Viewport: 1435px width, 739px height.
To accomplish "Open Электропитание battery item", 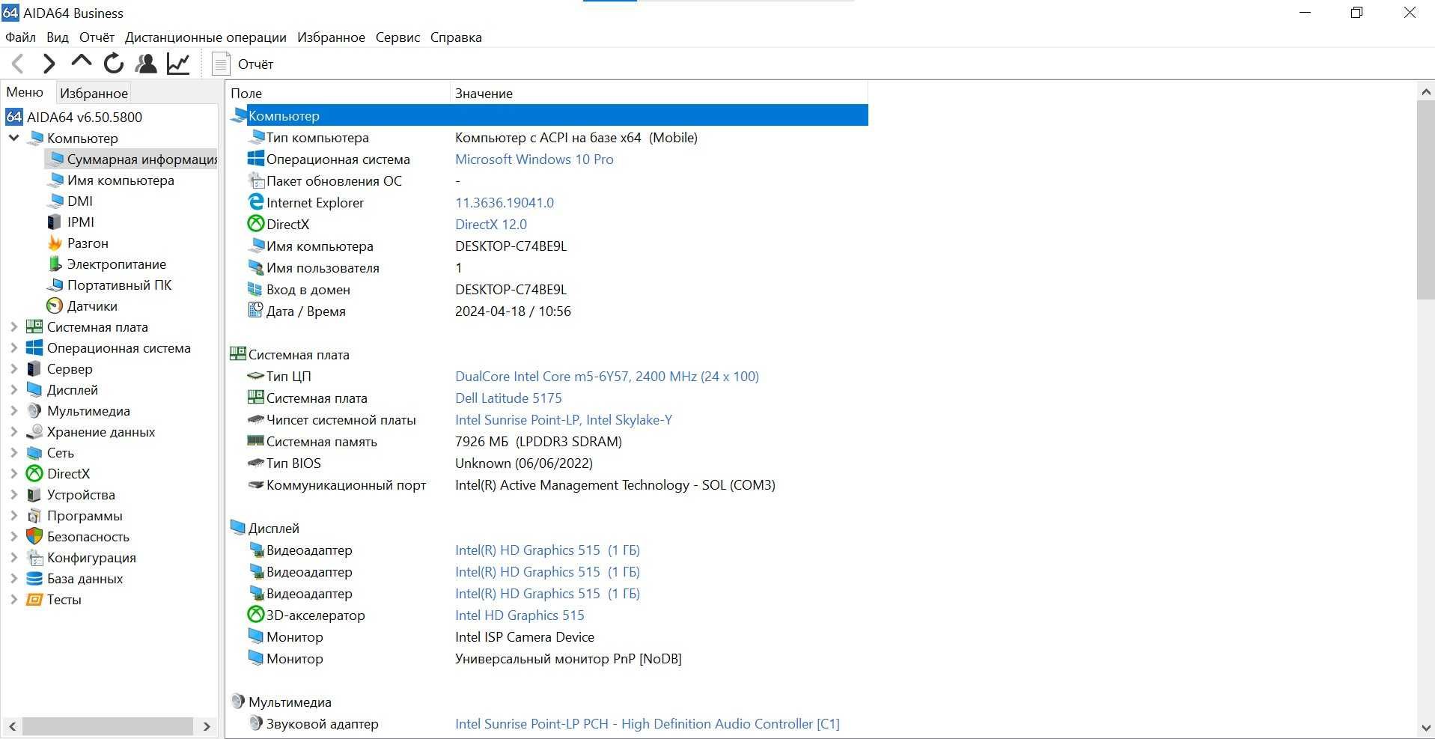I will pyautogui.click(x=106, y=264).
